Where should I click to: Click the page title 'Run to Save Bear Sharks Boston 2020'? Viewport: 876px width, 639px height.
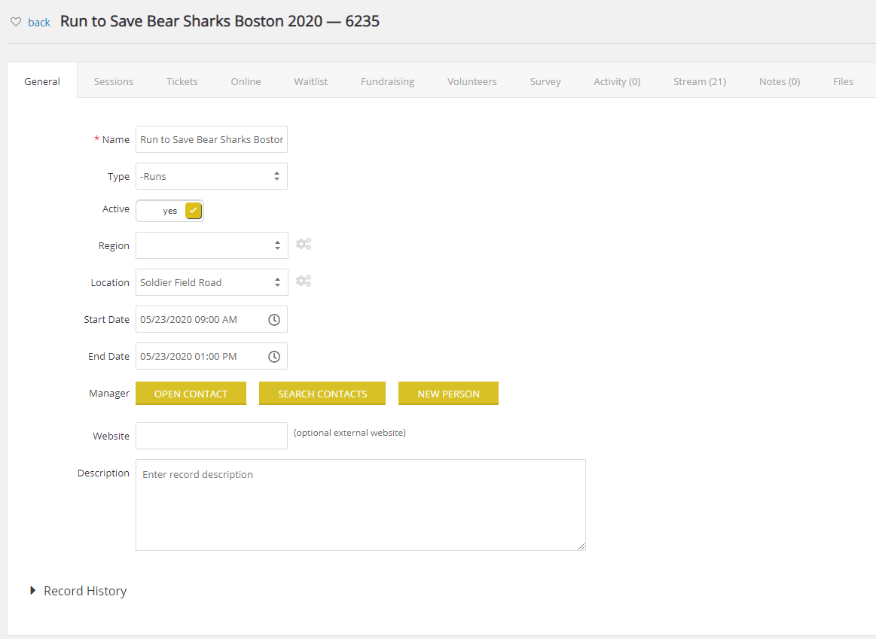click(x=191, y=21)
